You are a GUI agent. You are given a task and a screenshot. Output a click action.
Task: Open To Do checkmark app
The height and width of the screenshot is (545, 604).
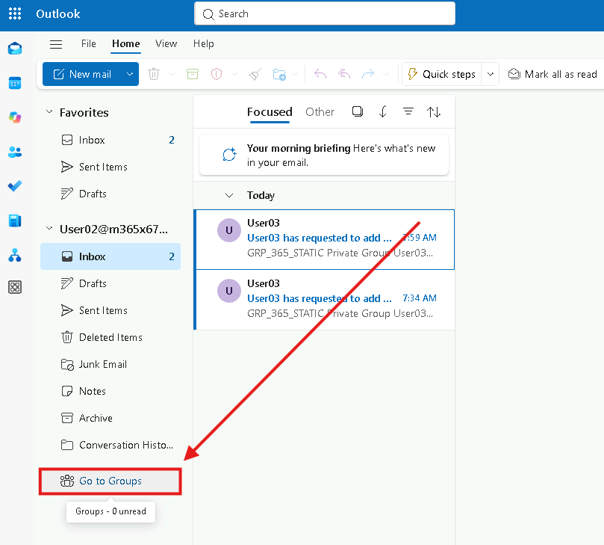(x=15, y=186)
